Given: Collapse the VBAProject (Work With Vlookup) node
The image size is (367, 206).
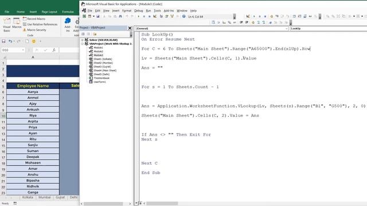Looking at the screenshot, I should point(83,43).
